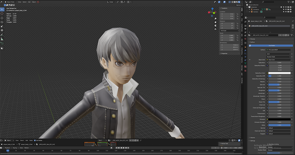
Task: Open the node editor Node menu
Action: coord(31,140)
